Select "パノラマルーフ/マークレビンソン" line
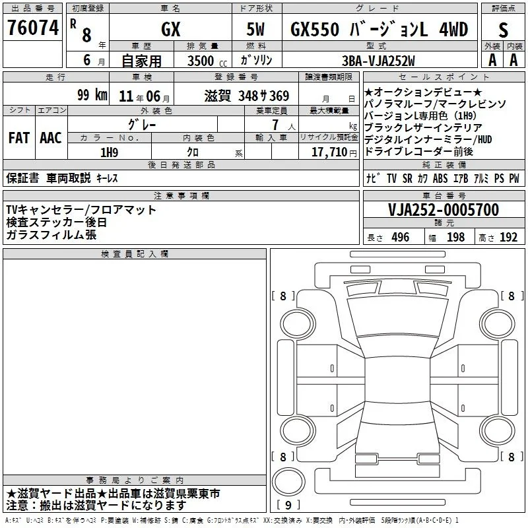Image resolution: width=528 pixels, height=528 pixels. [x=435, y=104]
